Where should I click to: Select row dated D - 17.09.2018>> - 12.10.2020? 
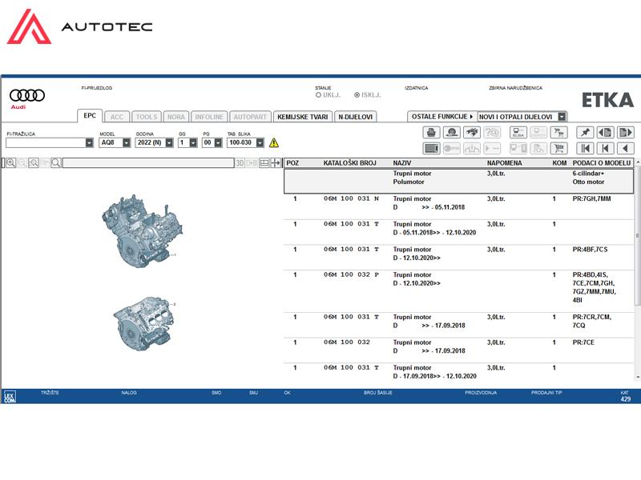click(458, 372)
